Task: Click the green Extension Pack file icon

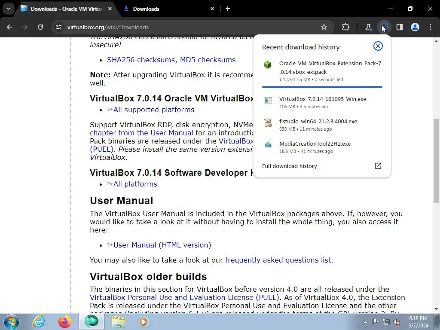Action: 268,65
